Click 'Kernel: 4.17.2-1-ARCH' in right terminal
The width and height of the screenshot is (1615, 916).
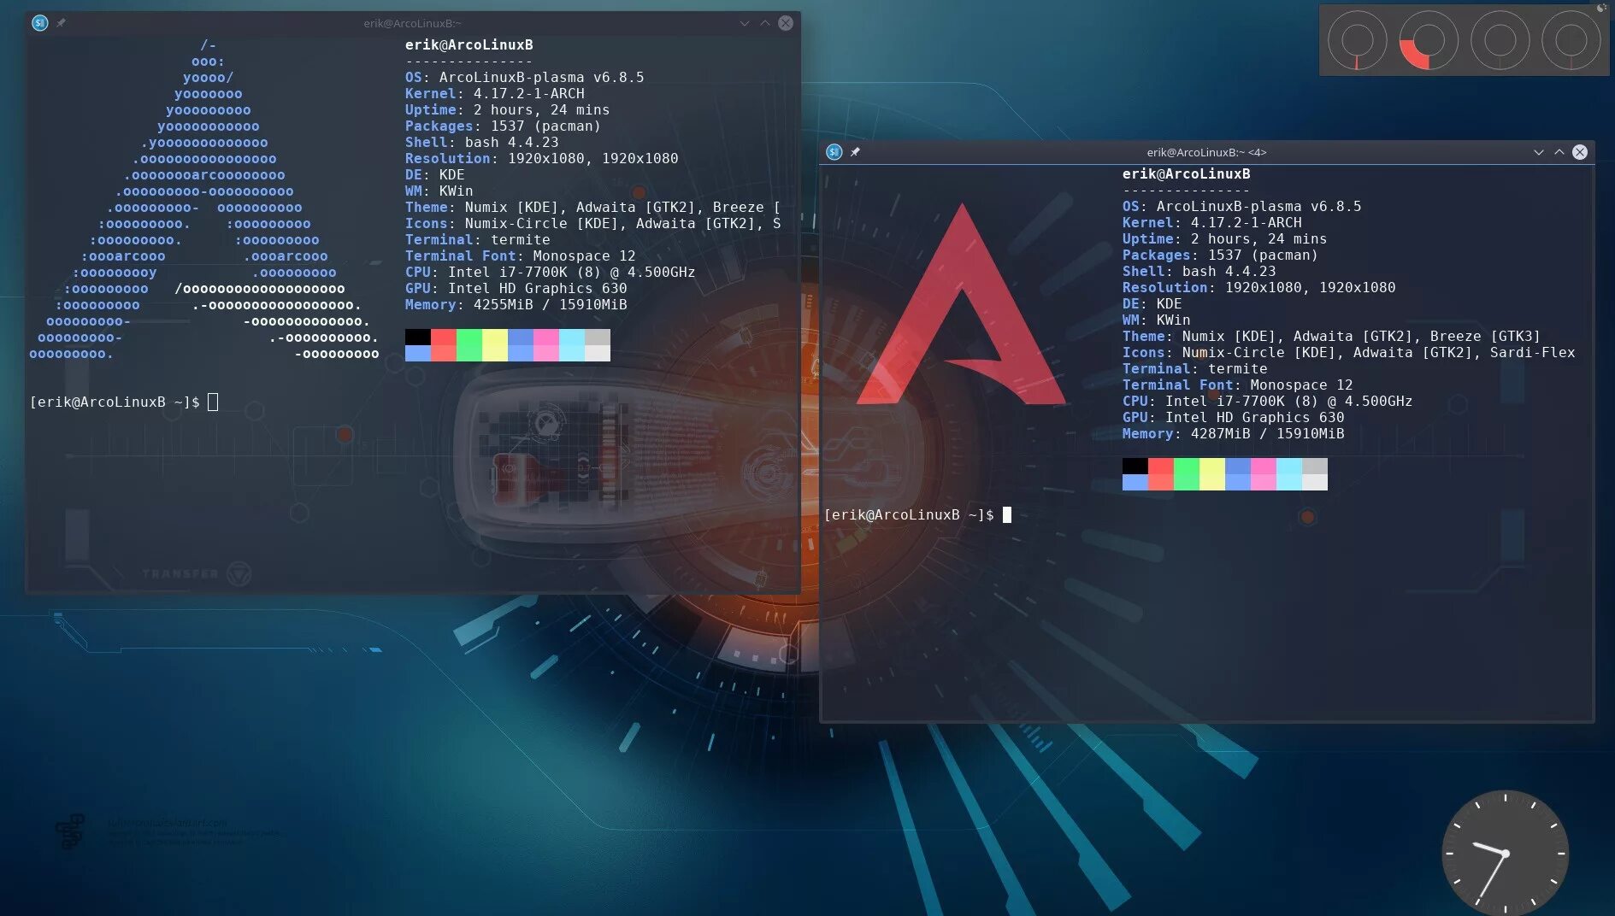click(1212, 222)
